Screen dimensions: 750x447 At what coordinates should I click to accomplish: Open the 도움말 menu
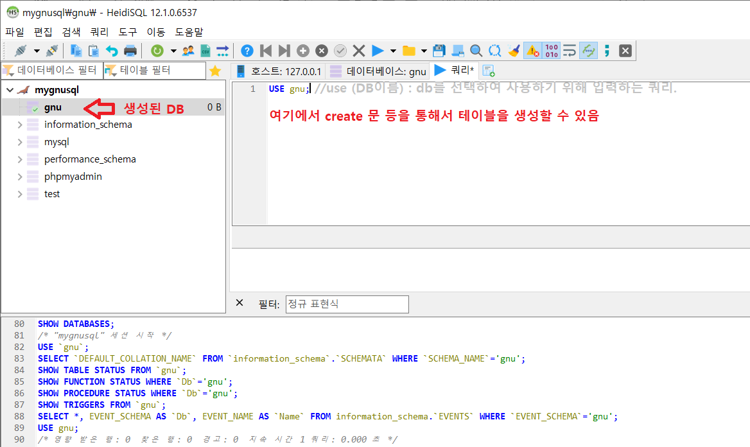pos(189,32)
